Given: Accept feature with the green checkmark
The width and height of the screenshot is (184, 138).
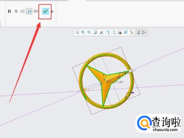Looking at the screenshot, I should tap(45, 11).
